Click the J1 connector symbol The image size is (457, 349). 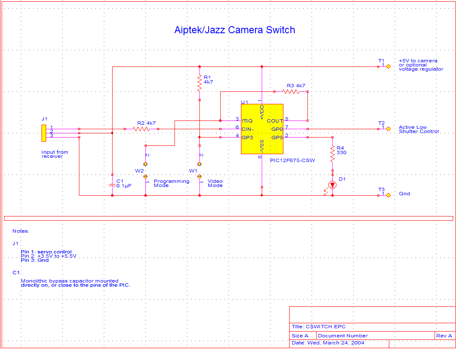click(x=44, y=133)
